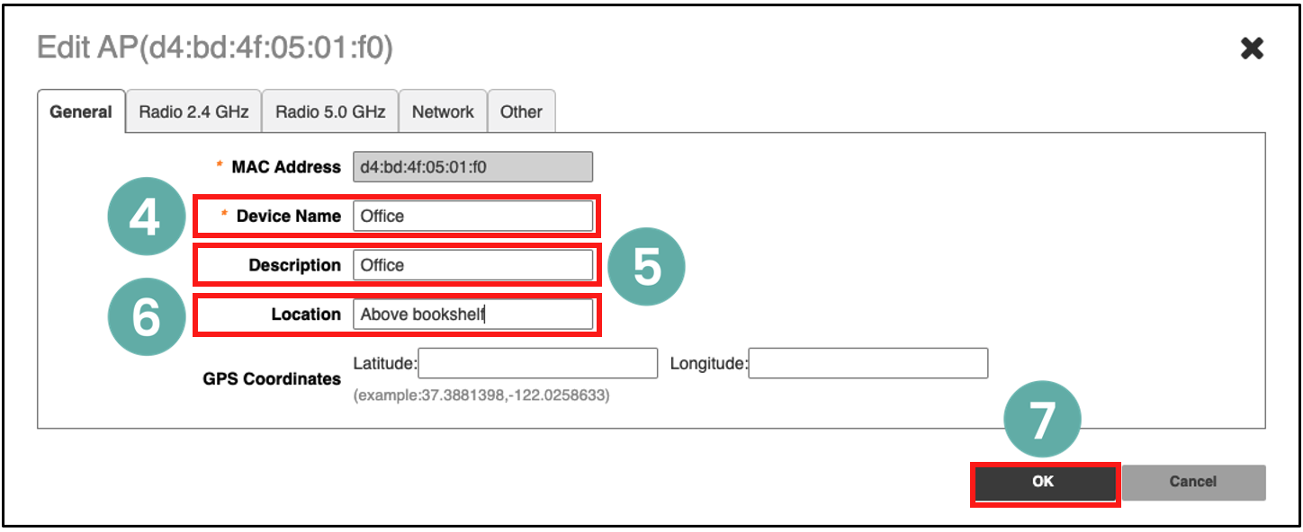This screenshot has height=532, width=1303.
Task: Go to the Network tab
Action: tap(443, 112)
